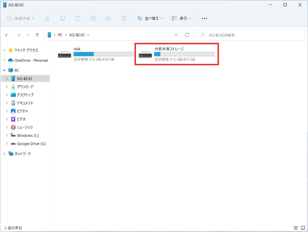The height and width of the screenshot is (232, 308).
Task: Select Google Drive (G:) in sidebar
Action: pos(32,144)
